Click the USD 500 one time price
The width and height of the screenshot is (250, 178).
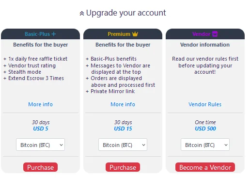(x=205, y=129)
